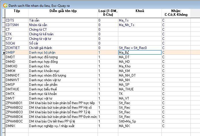Click the MA_HD key cell

140,62
